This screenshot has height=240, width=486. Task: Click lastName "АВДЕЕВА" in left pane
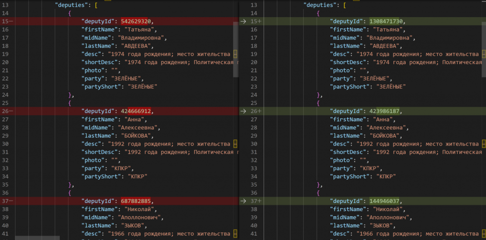pos(136,46)
